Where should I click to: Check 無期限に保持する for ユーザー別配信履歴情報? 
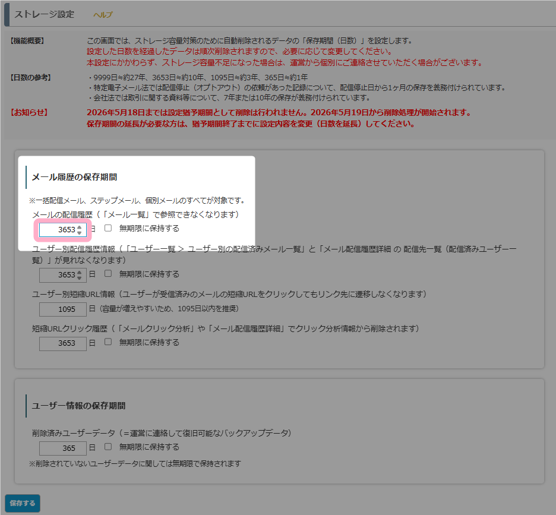point(108,274)
